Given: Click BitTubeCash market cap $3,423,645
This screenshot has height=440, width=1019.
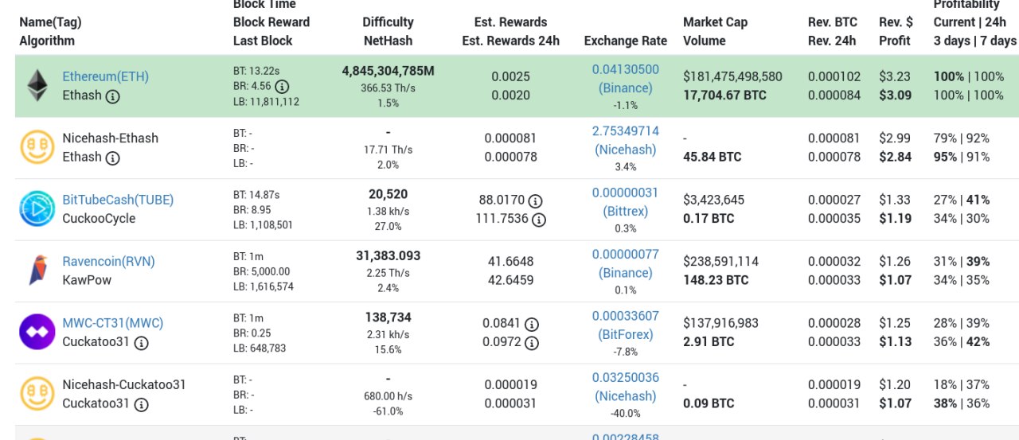Looking at the screenshot, I should coord(714,200).
